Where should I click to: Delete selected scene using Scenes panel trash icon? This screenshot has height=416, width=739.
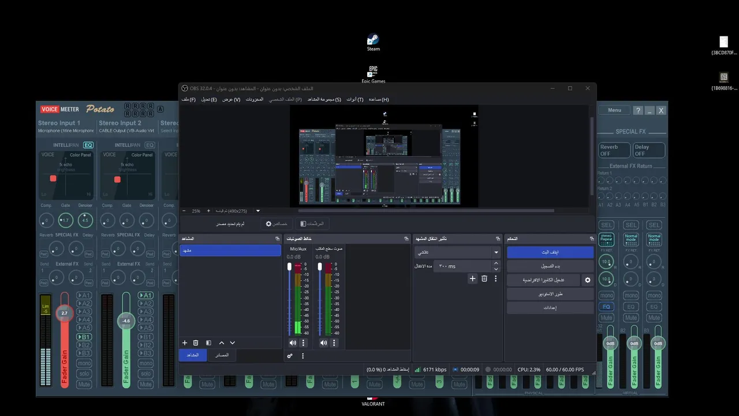pyautogui.click(x=196, y=343)
